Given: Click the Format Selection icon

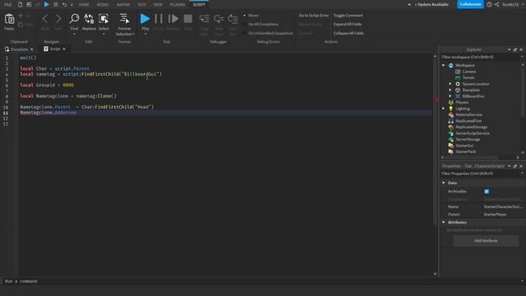Looking at the screenshot, I should [124, 19].
